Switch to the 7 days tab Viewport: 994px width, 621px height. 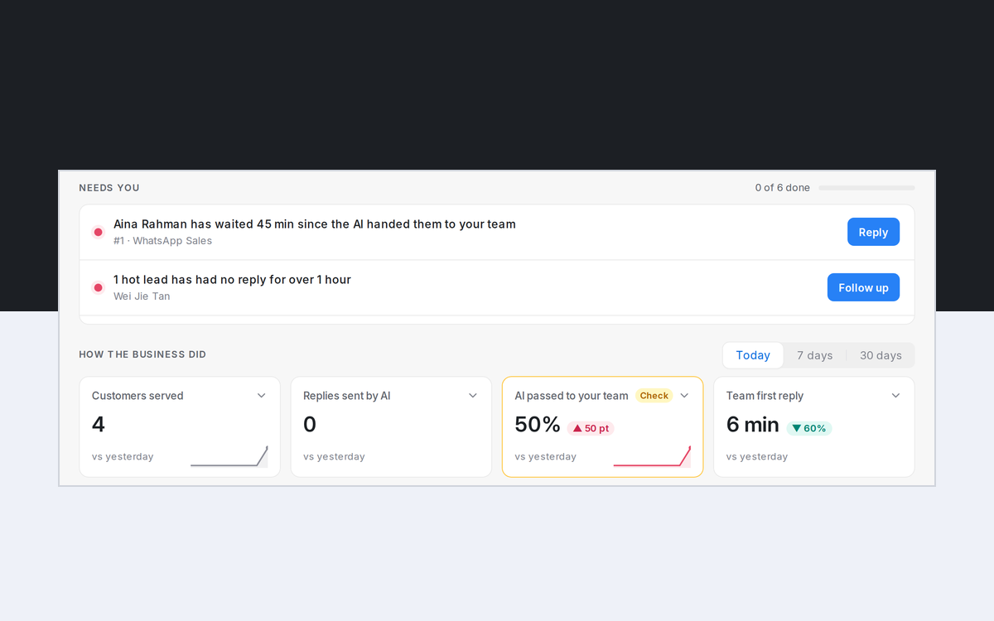(814, 355)
